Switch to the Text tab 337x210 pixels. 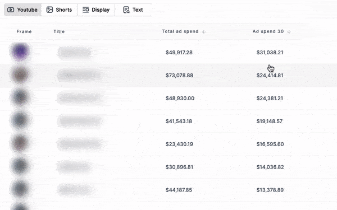click(x=133, y=10)
